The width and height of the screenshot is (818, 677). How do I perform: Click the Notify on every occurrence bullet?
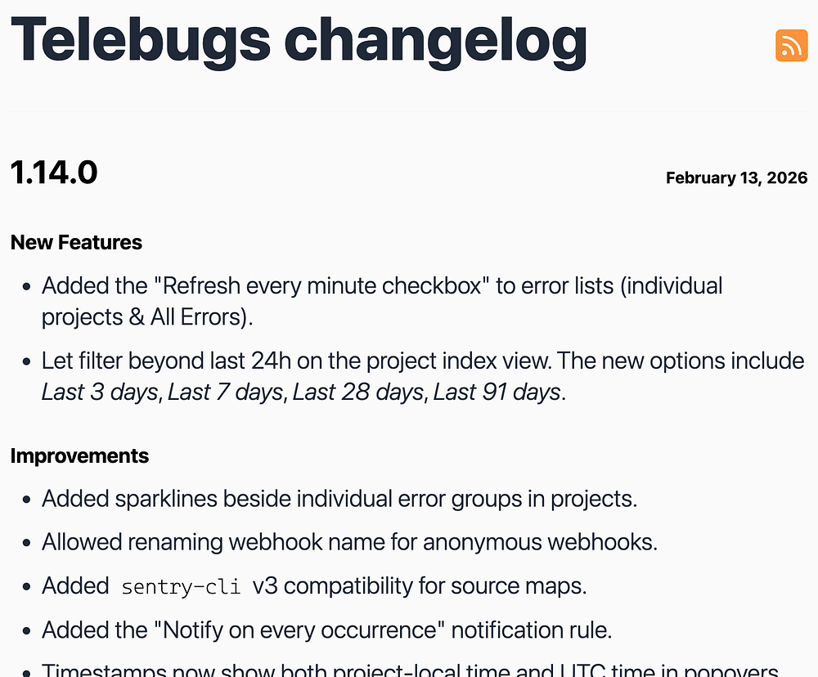tap(326, 630)
